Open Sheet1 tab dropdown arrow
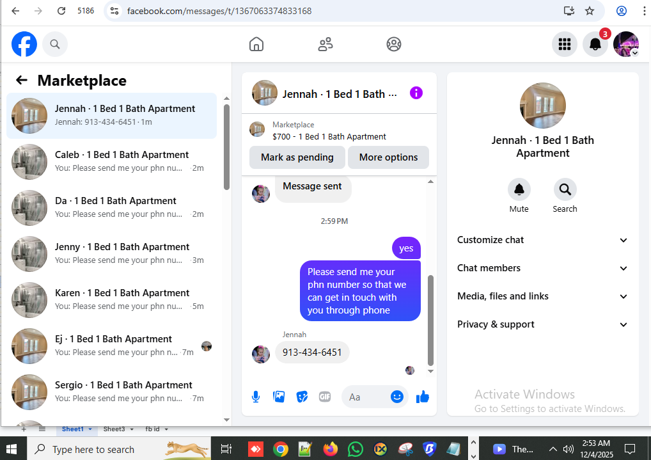Viewport: 651px width, 460px height. (x=90, y=429)
